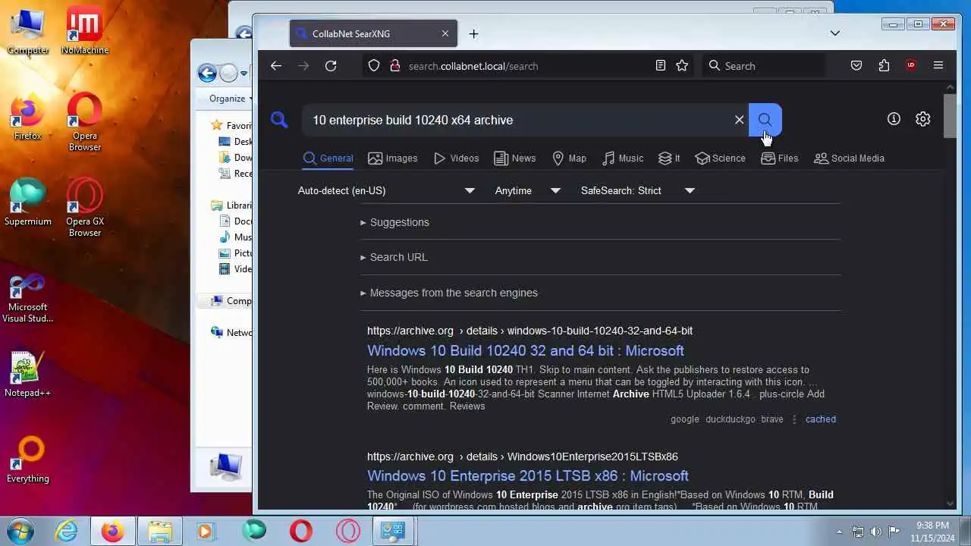Close the CollabNet SearXNG tab

(x=445, y=33)
